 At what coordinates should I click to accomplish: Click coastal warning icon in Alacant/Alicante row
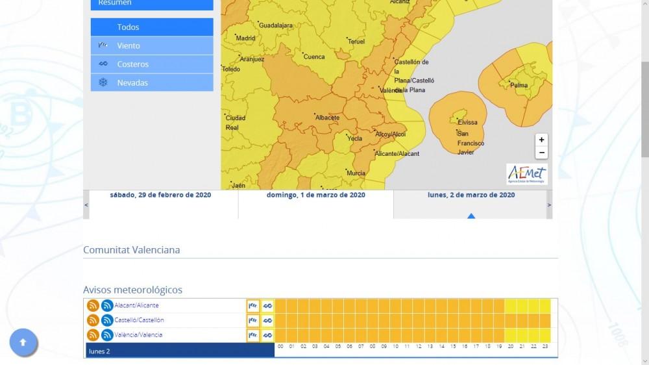267,305
